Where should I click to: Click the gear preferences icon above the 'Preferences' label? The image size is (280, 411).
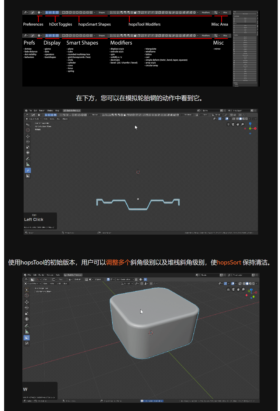39,12
